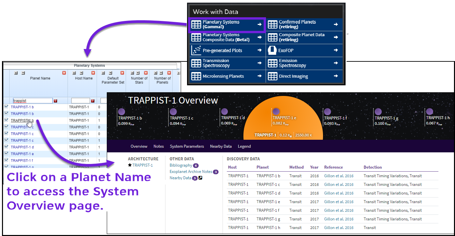Open help icon beside Planet Name filter
Image resolution: width=455 pixels, height=236 pixels.
tap(55, 101)
